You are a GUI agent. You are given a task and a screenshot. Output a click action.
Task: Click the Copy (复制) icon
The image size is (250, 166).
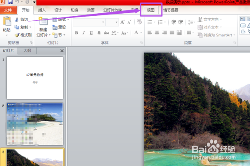[17, 27]
